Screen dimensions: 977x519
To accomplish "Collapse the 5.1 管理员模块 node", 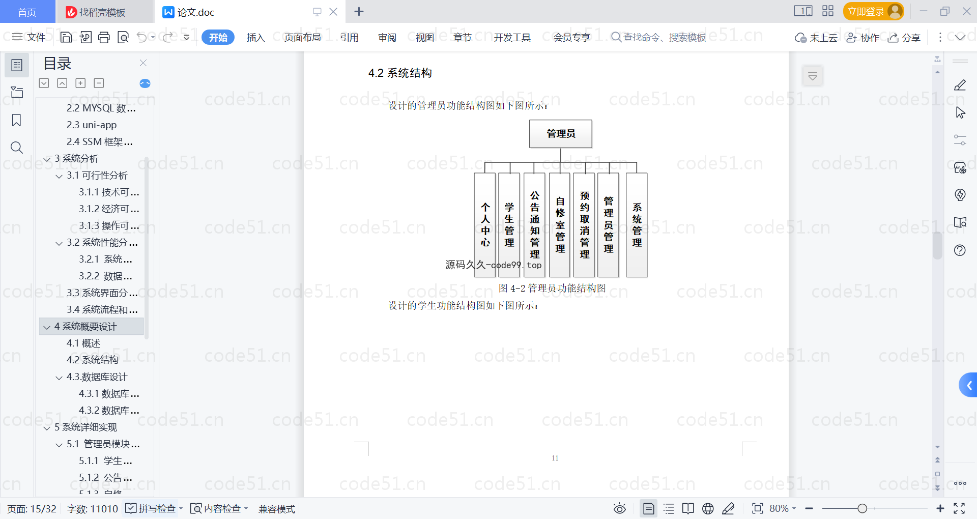I will (59, 445).
